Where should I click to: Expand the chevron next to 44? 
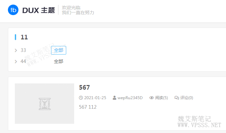(x=16, y=62)
